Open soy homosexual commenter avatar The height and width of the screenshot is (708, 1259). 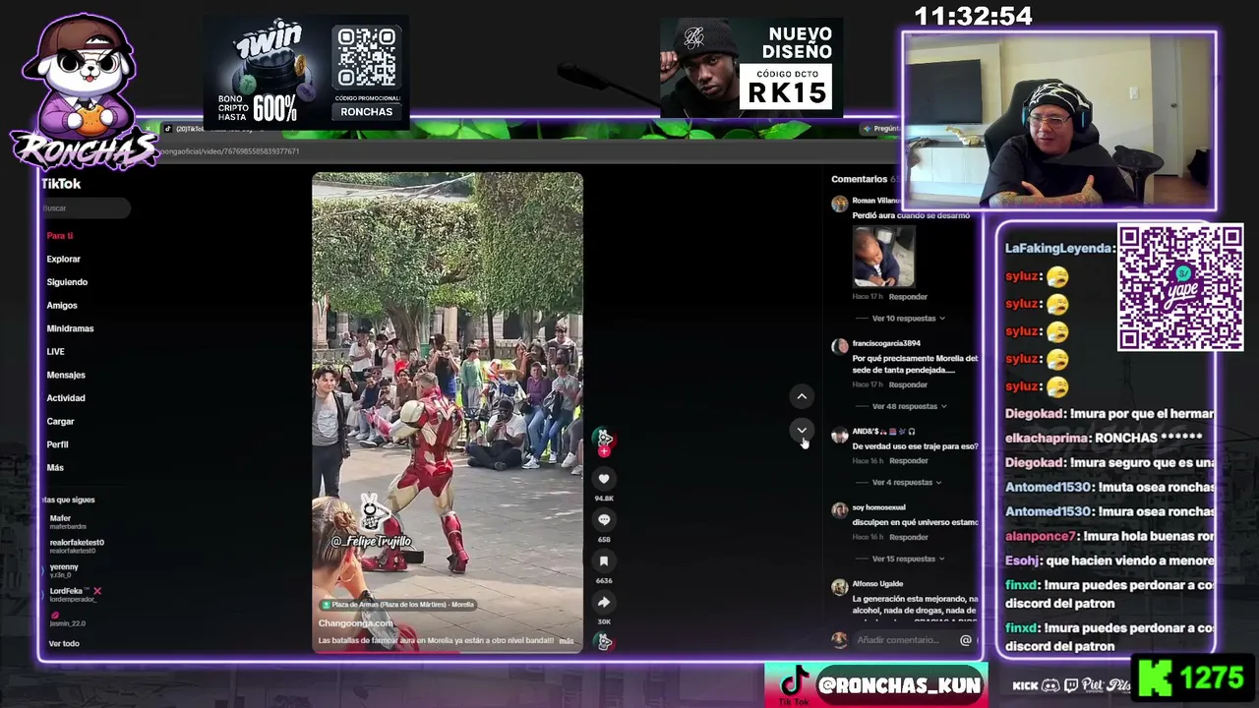pos(839,510)
